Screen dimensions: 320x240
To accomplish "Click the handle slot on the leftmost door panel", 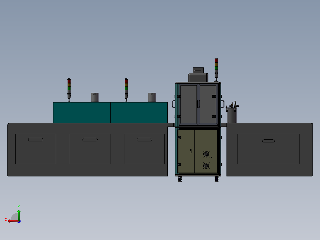I will click(x=36, y=140).
